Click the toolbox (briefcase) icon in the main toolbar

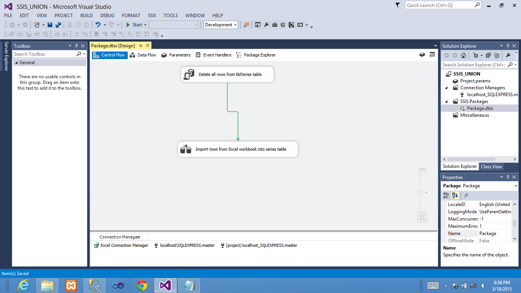click(x=275, y=25)
